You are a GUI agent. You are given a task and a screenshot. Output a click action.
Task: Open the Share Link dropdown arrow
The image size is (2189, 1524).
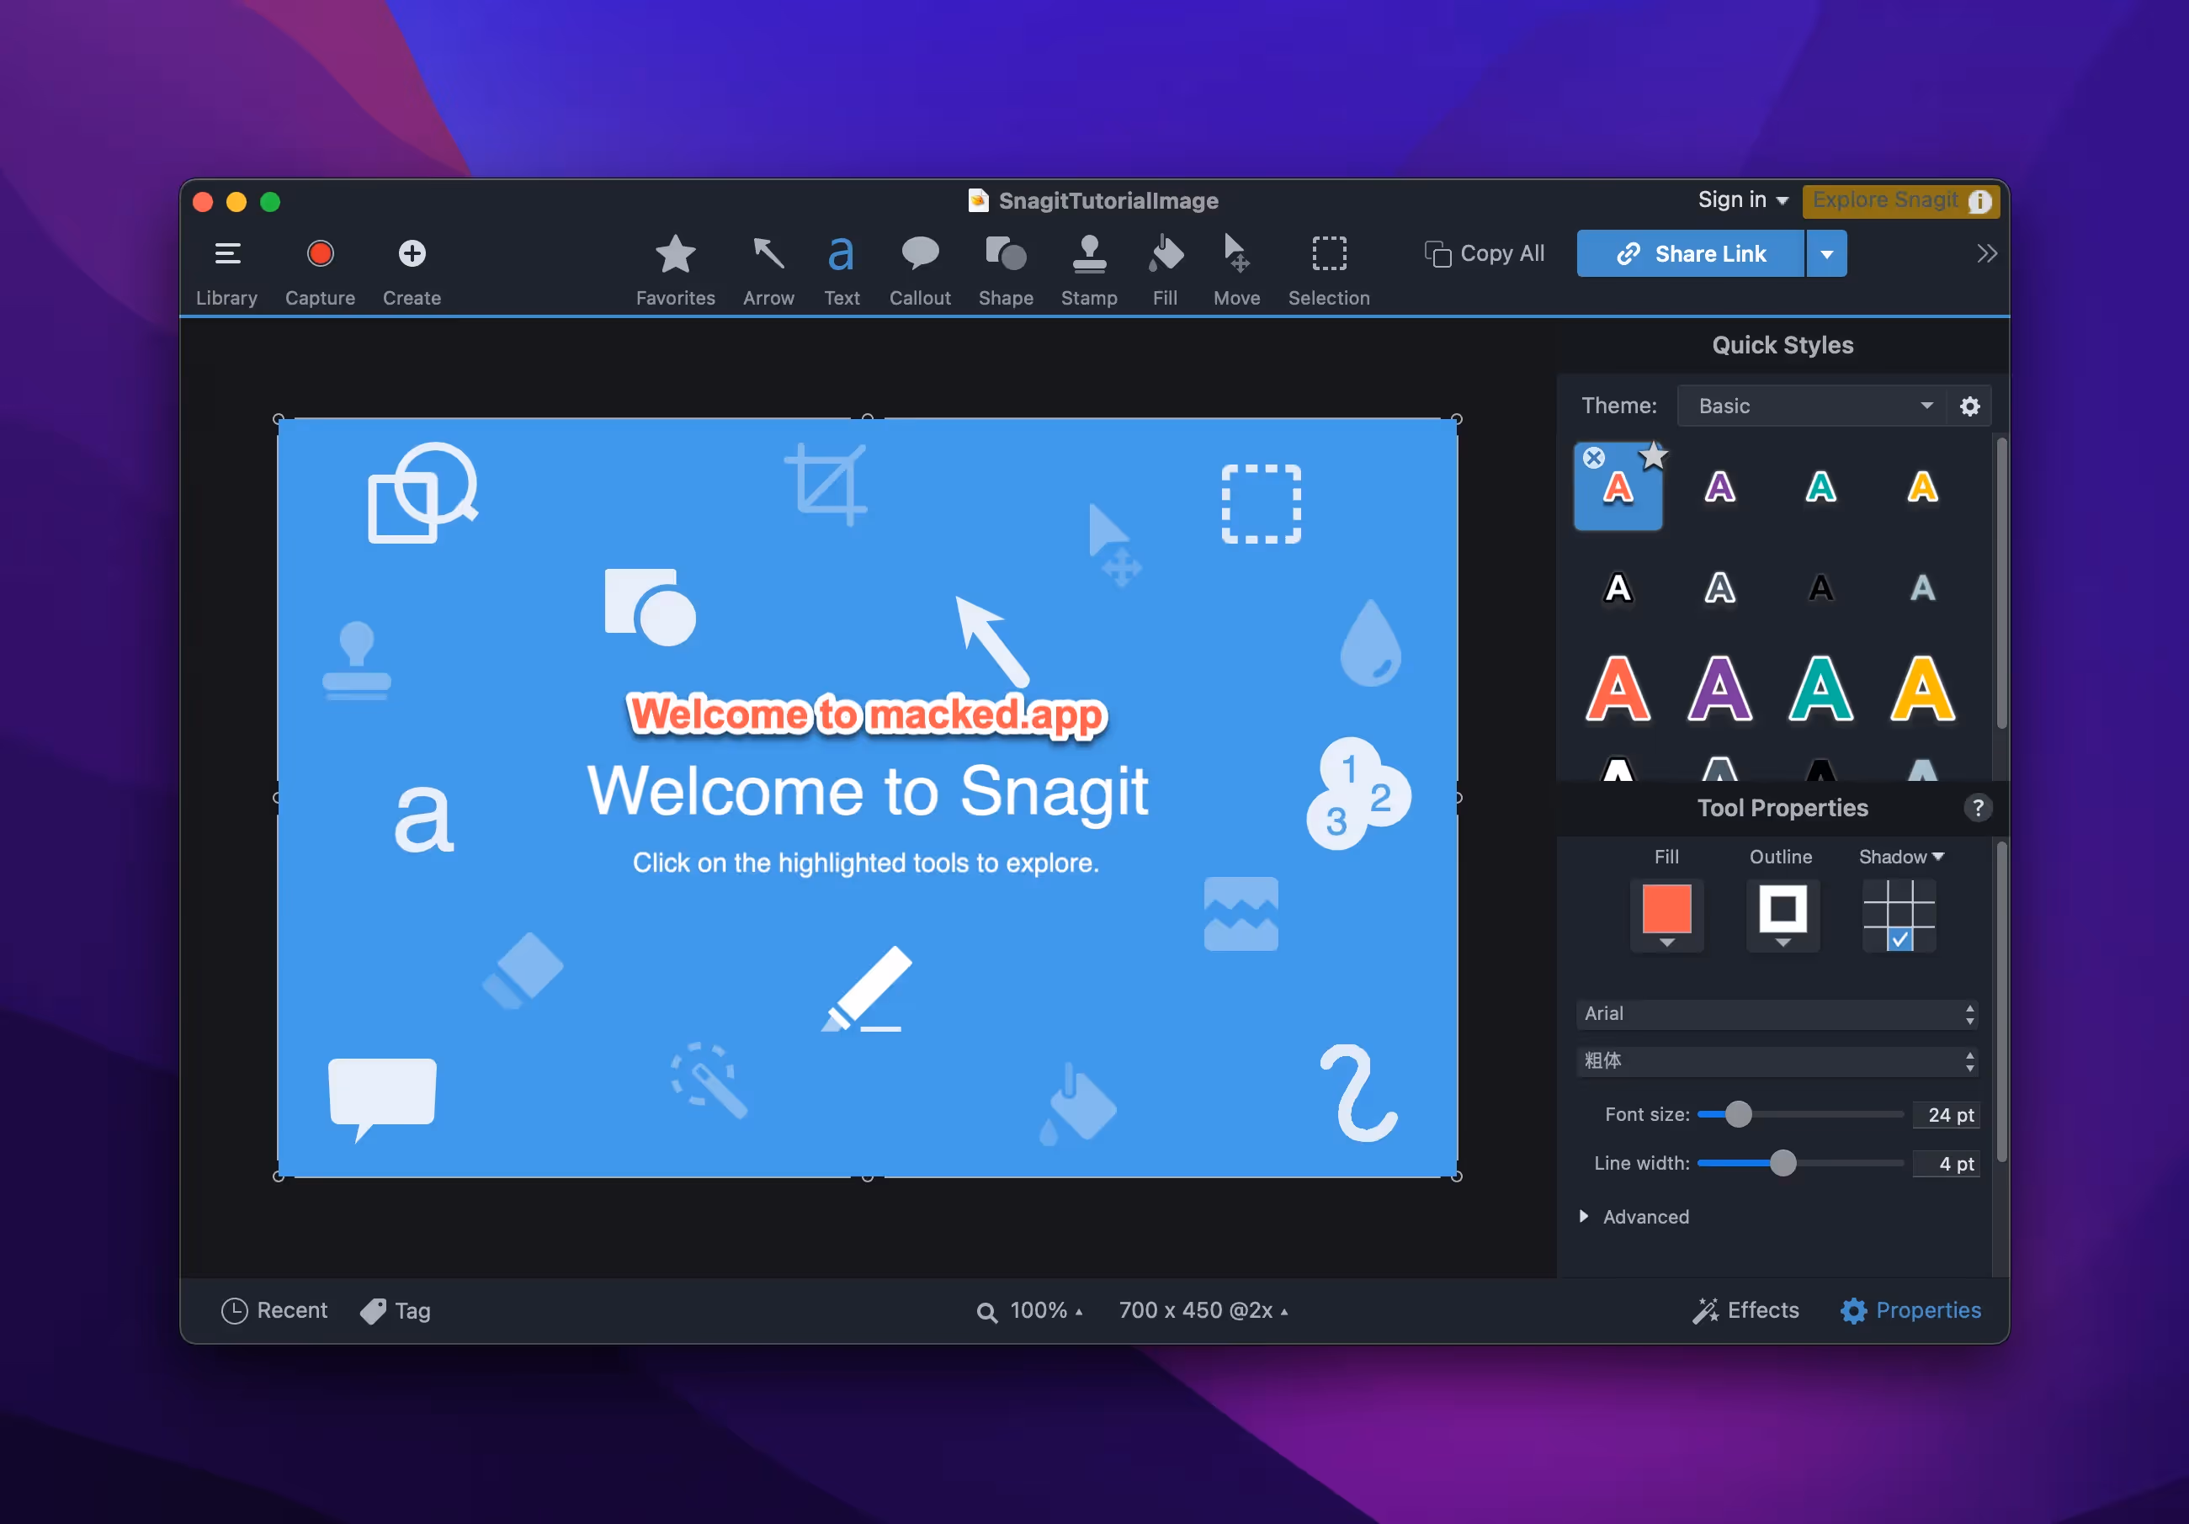pyautogui.click(x=1828, y=252)
